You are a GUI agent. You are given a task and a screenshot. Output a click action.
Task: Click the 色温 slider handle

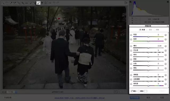click(148, 37)
